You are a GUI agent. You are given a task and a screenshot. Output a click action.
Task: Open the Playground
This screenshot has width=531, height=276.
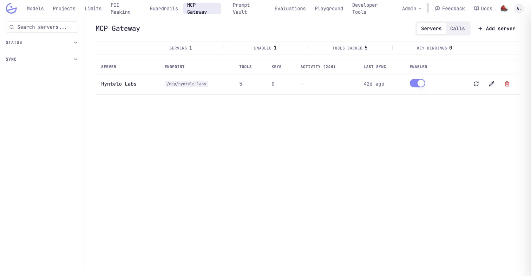329,8
